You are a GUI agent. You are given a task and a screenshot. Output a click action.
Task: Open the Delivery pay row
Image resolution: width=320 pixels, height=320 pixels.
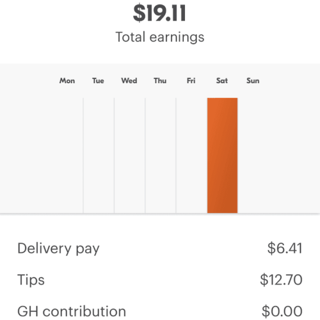tap(160, 248)
